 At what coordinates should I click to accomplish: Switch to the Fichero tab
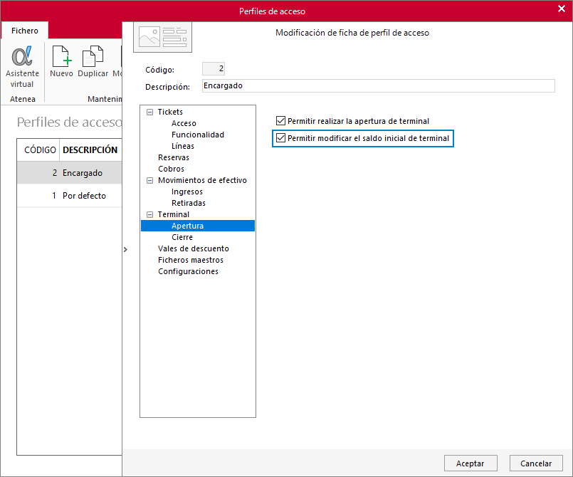(25, 31)
